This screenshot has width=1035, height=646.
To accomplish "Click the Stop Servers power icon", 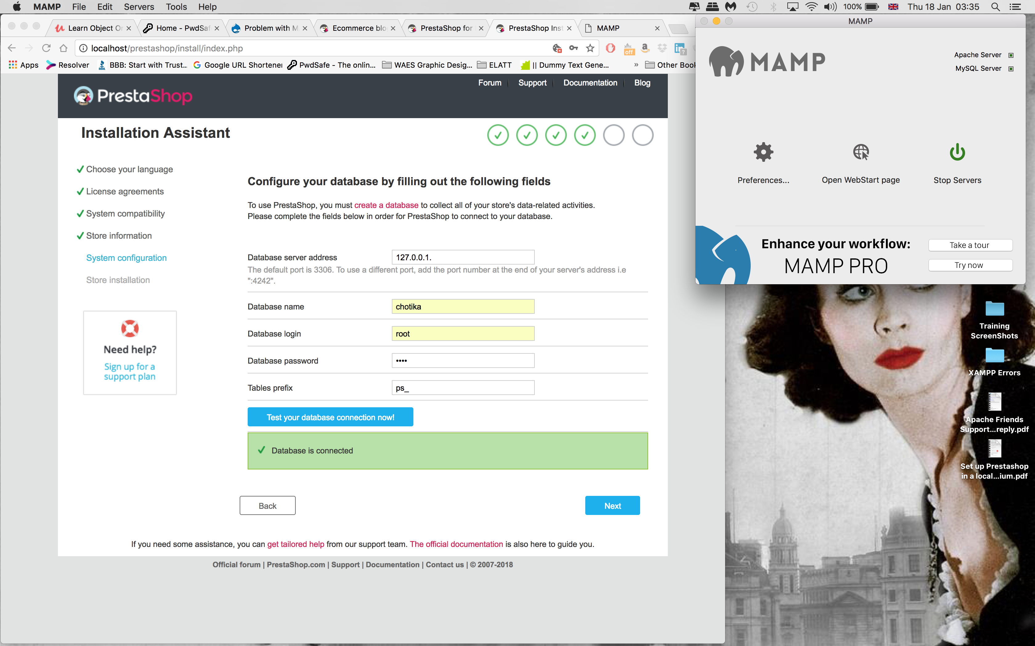I will [x=957, y=152].
